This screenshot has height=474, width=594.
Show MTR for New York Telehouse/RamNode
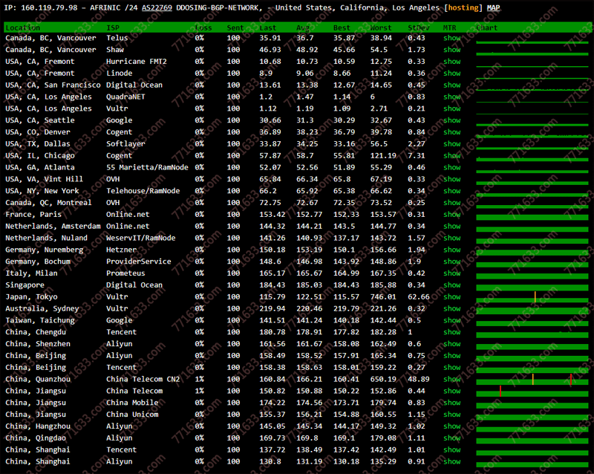pyautogui.click(x=452, y=191)
